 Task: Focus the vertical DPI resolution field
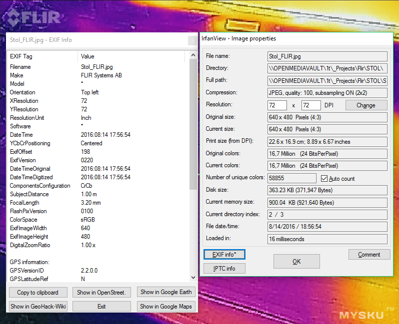coord(311,105)
